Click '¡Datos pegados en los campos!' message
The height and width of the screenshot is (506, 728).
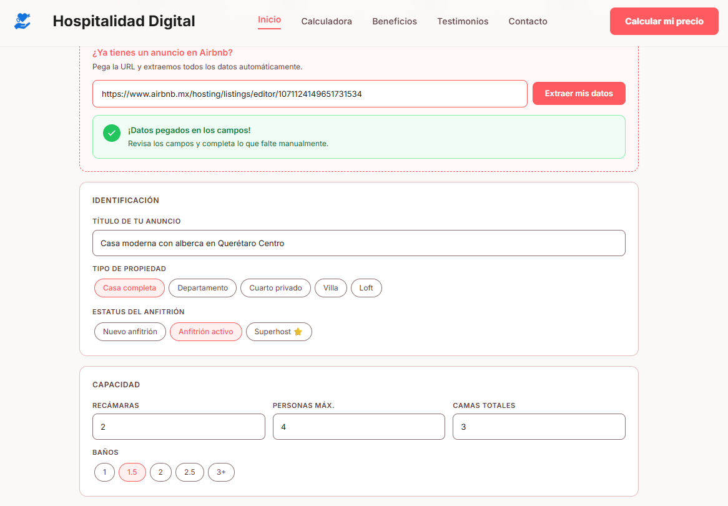tap(189, 131)
